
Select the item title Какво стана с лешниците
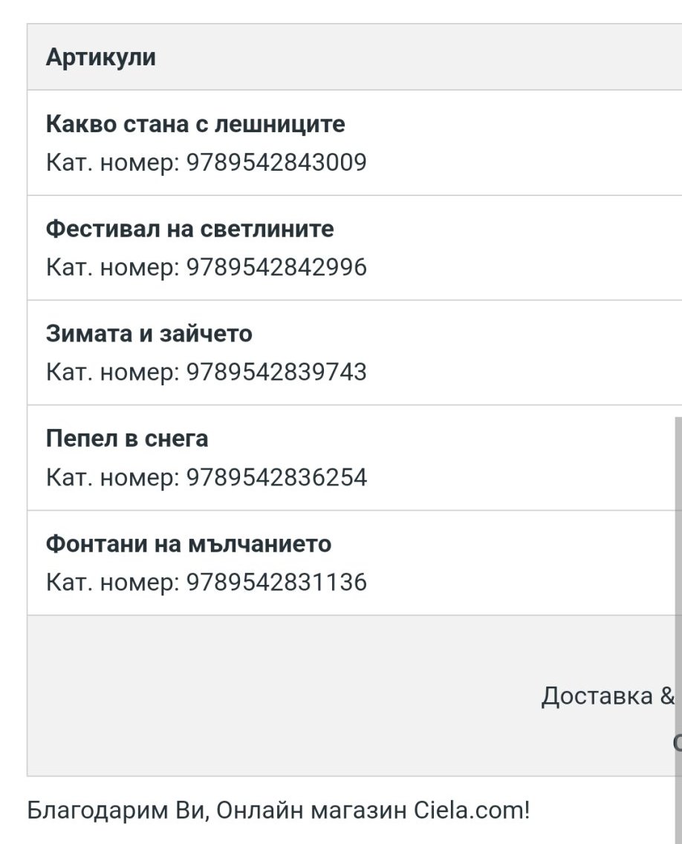click(x=195, y=124)
